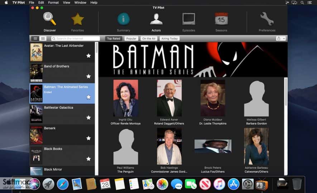The height and width of the screenshot is (193, 317).
Task: Toggle favorite star for Avatar: The Last Airbender
Action: (88, 56)
